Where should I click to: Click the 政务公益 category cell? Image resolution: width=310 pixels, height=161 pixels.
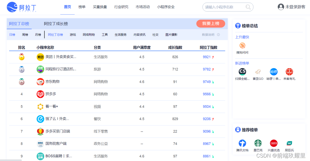click(x=101, y=144)
